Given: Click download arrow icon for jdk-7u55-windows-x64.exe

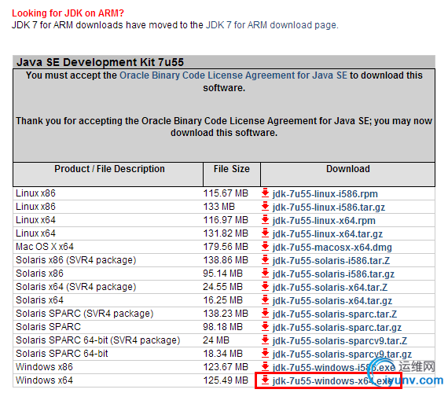Looking at the screenshot, I should pyautogui.click(x=265, y=380).
